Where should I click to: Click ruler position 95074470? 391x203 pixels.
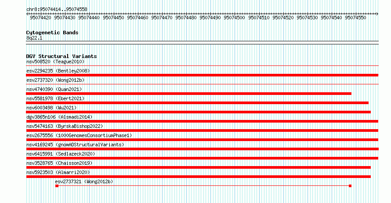coord(162,18)
